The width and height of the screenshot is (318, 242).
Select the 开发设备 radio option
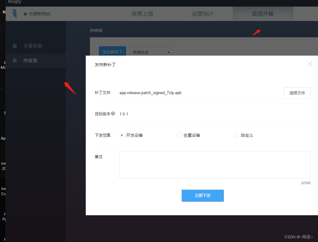[x=122, y=135]
